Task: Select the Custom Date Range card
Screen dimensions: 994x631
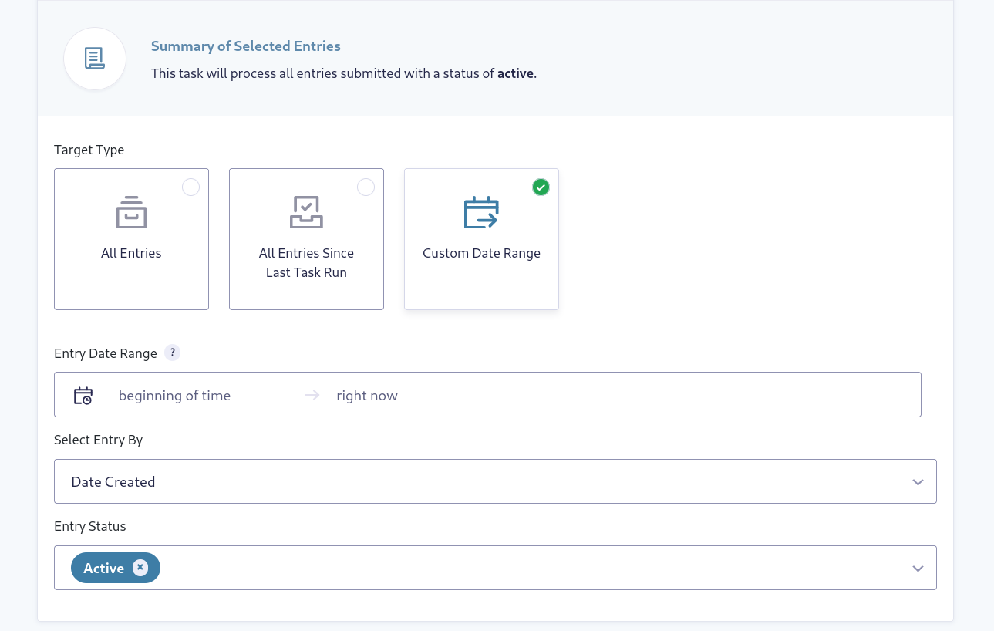Action: point(481,239)
